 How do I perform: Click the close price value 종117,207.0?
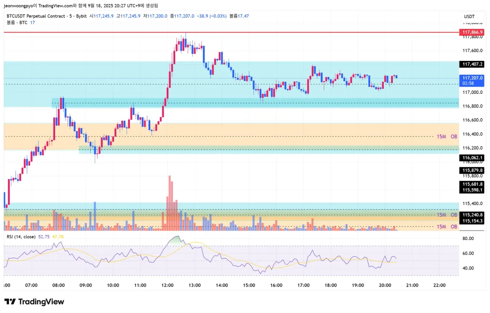(182, 16)
